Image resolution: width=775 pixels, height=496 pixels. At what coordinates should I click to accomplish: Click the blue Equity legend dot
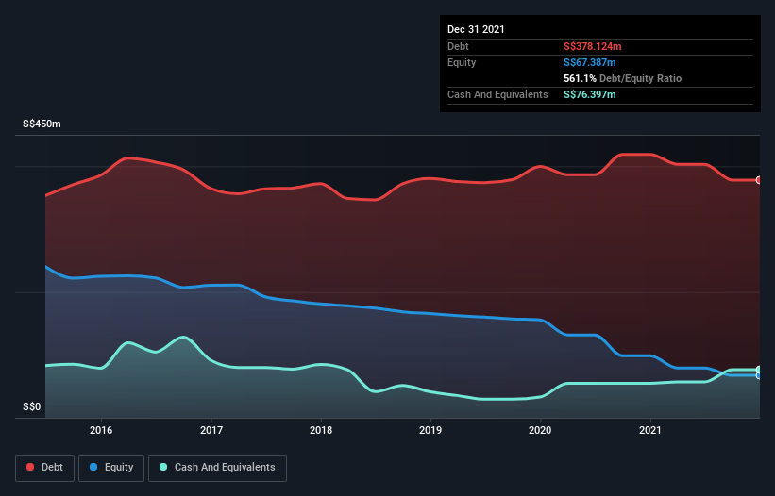[93, 467]
